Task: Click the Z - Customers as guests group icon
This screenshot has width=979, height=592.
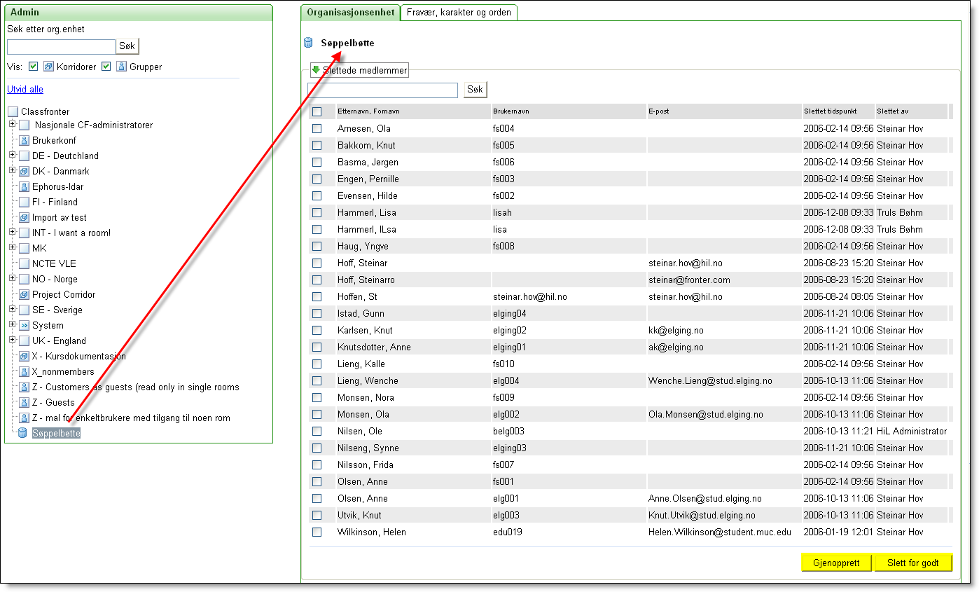Action: [x=24, y=387]
